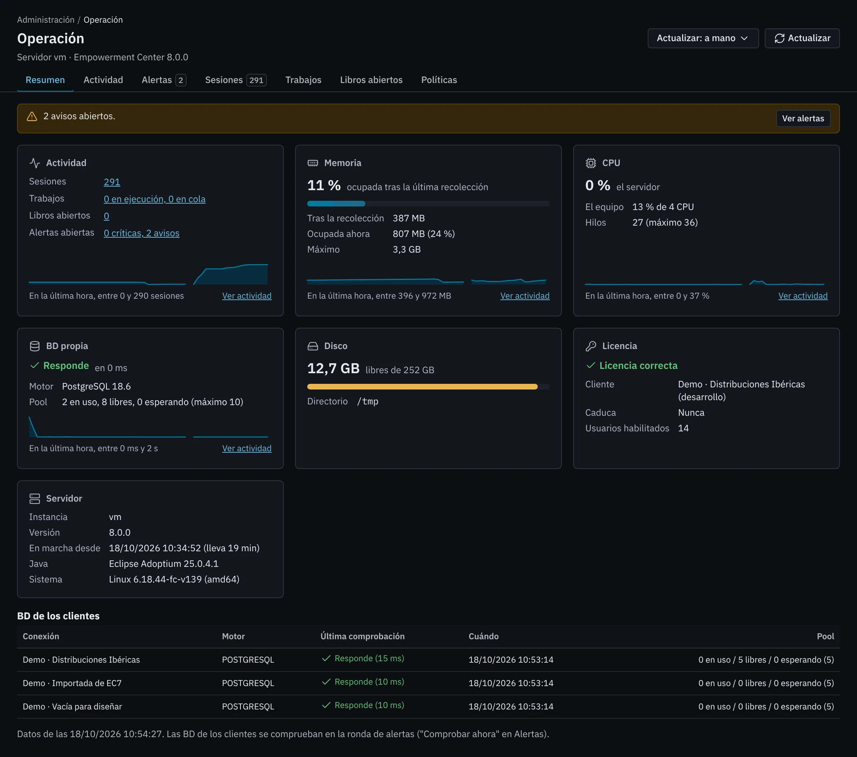
Task: Click the 291 sessions link
Action: click(x=112, y=182)
